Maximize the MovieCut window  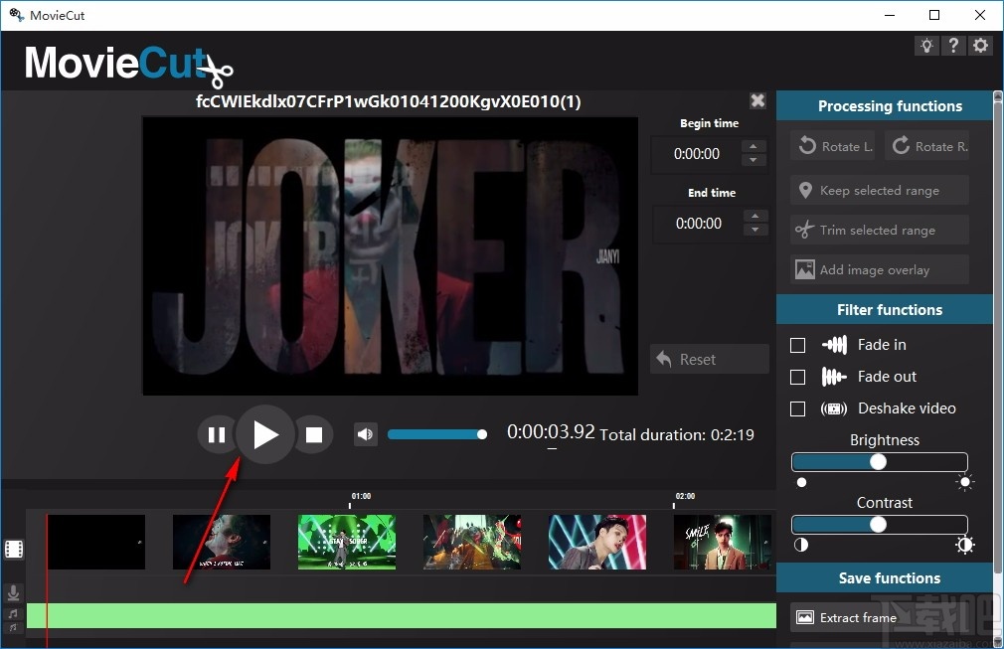[x=934, y=15]
